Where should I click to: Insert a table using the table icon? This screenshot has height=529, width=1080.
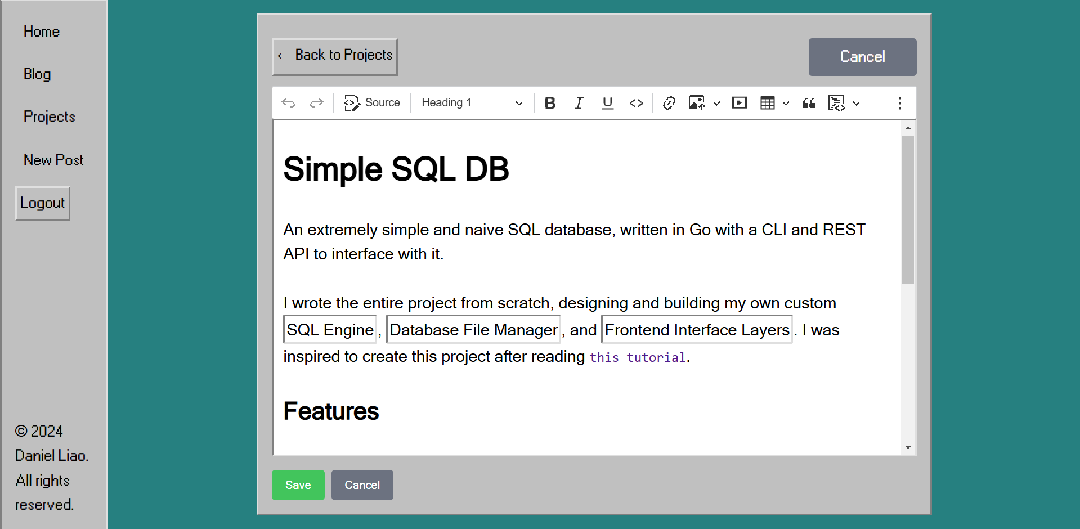(767, 103)
